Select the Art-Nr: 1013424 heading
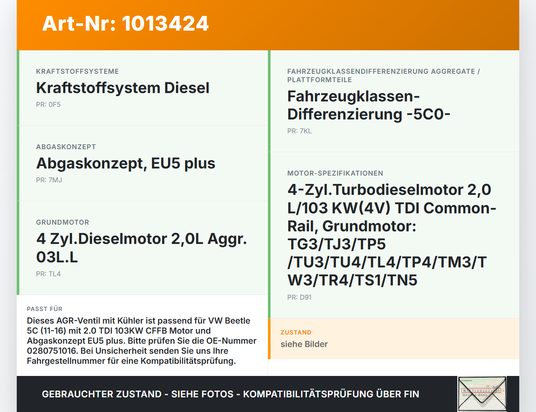The width and height of the screenshot is (536, 412). (125, 23)
